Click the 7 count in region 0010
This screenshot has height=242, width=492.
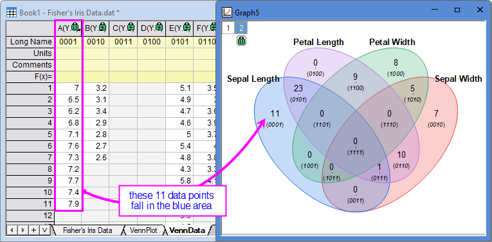pos(436,113)
